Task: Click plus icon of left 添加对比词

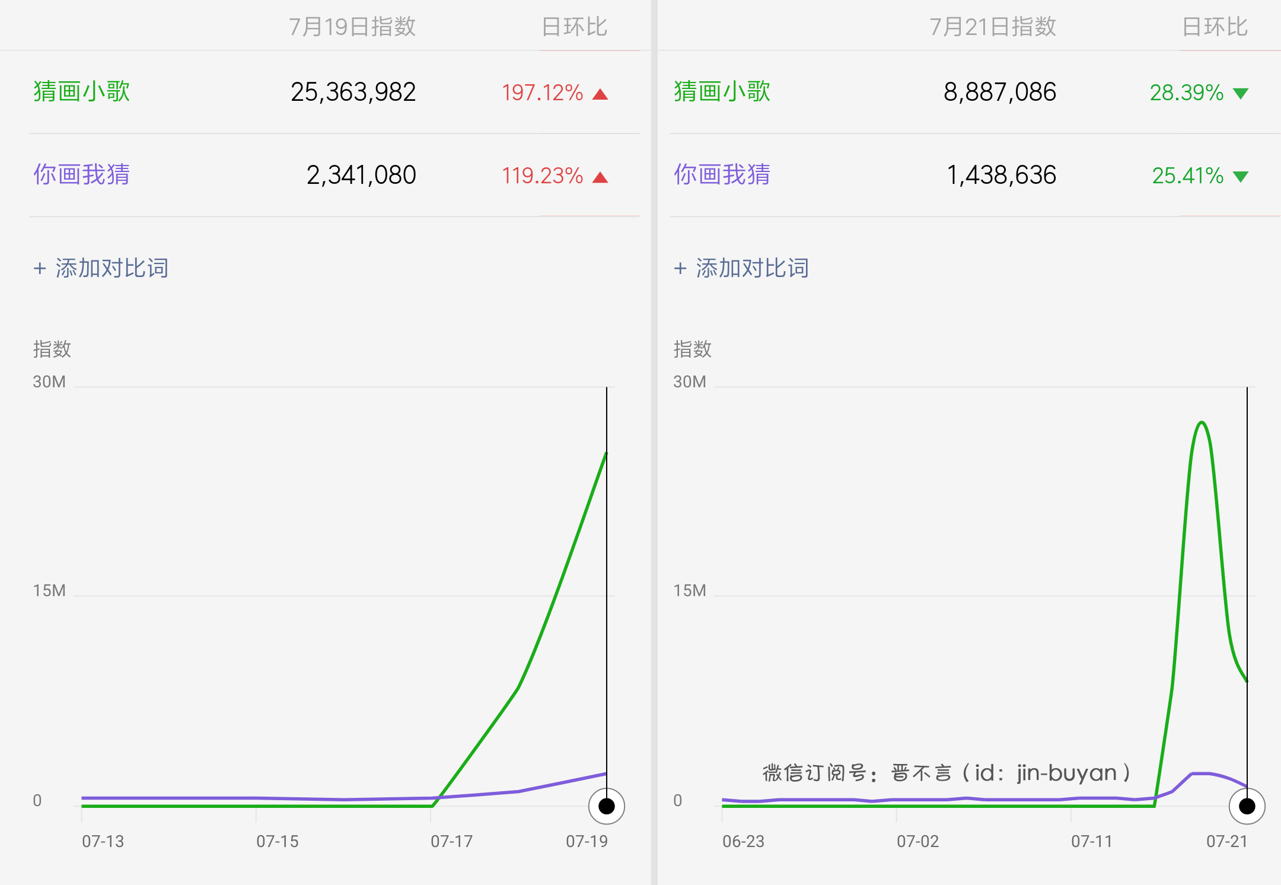Action: tap(40, 269)
